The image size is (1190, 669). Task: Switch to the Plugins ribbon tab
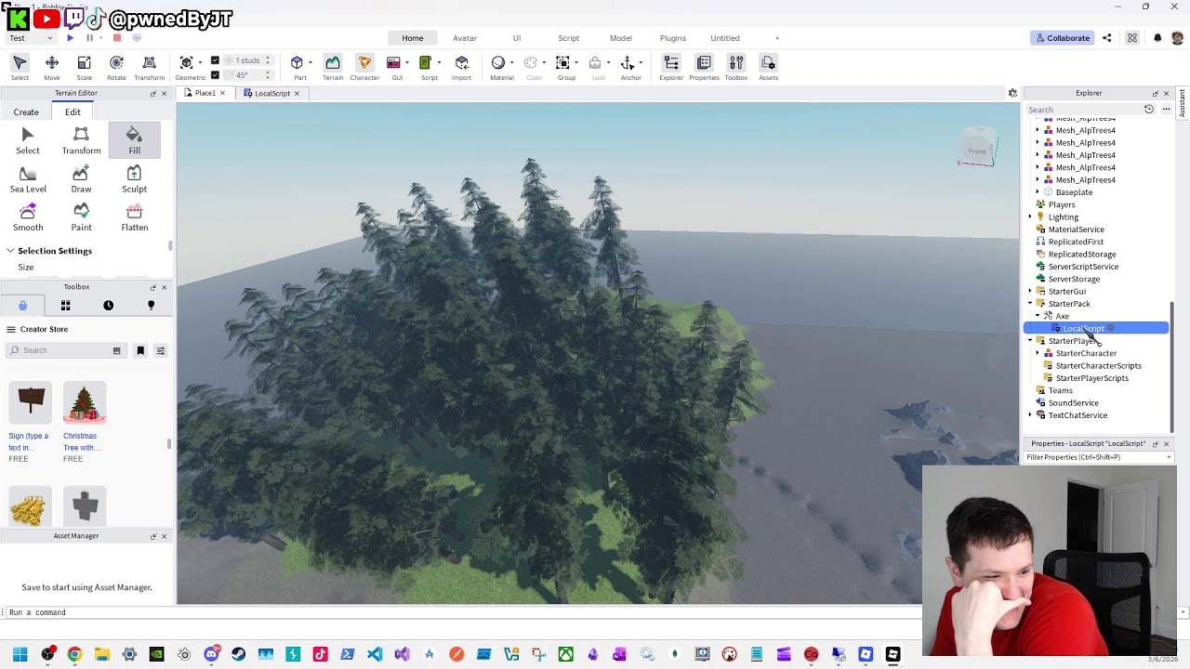pyautogui.click(x=673, y=38)
